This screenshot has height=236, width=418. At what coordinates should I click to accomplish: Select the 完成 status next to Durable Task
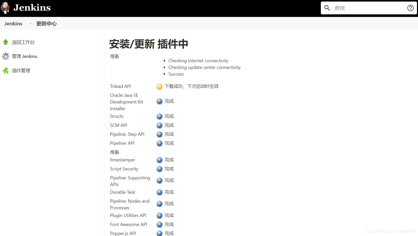(x=169, y=192)
